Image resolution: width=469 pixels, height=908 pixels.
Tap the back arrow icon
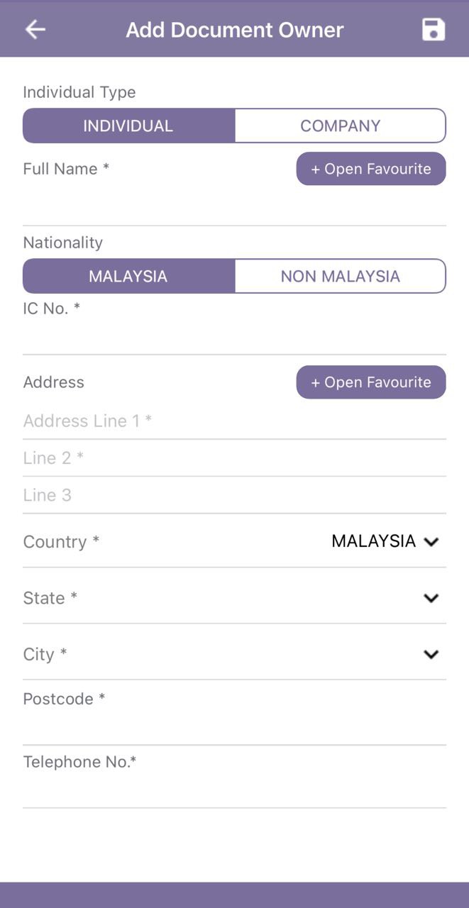(35, 29)
